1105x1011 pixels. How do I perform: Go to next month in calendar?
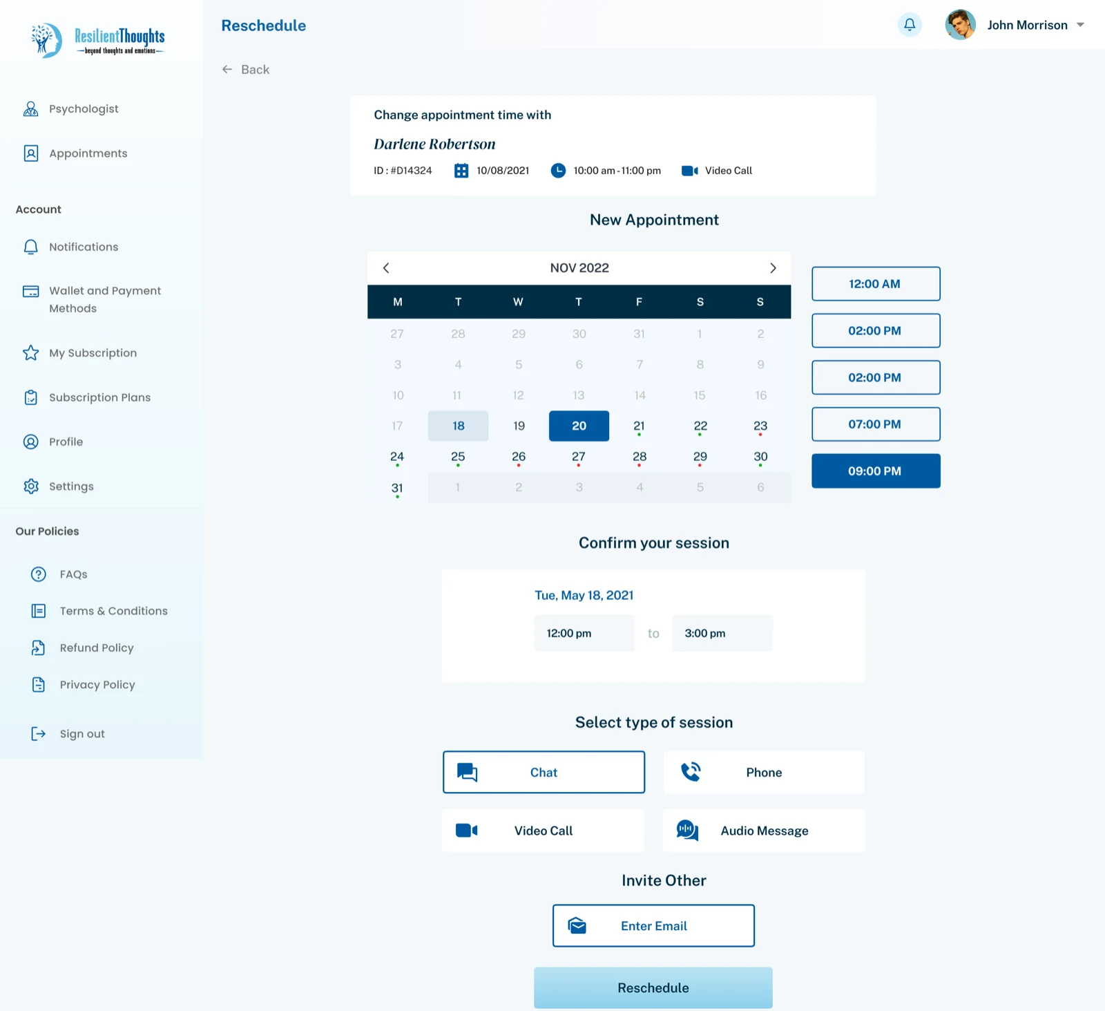point(773,268)
